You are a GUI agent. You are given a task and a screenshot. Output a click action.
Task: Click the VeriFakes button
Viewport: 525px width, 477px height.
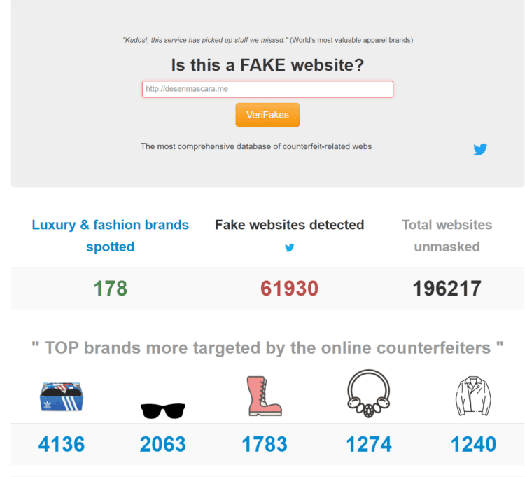pos(267,115)
